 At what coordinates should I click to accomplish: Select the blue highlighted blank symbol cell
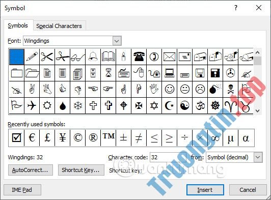click(x=17, y=57)
